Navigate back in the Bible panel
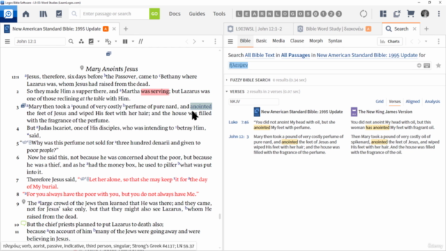 [x=187, y=42]
